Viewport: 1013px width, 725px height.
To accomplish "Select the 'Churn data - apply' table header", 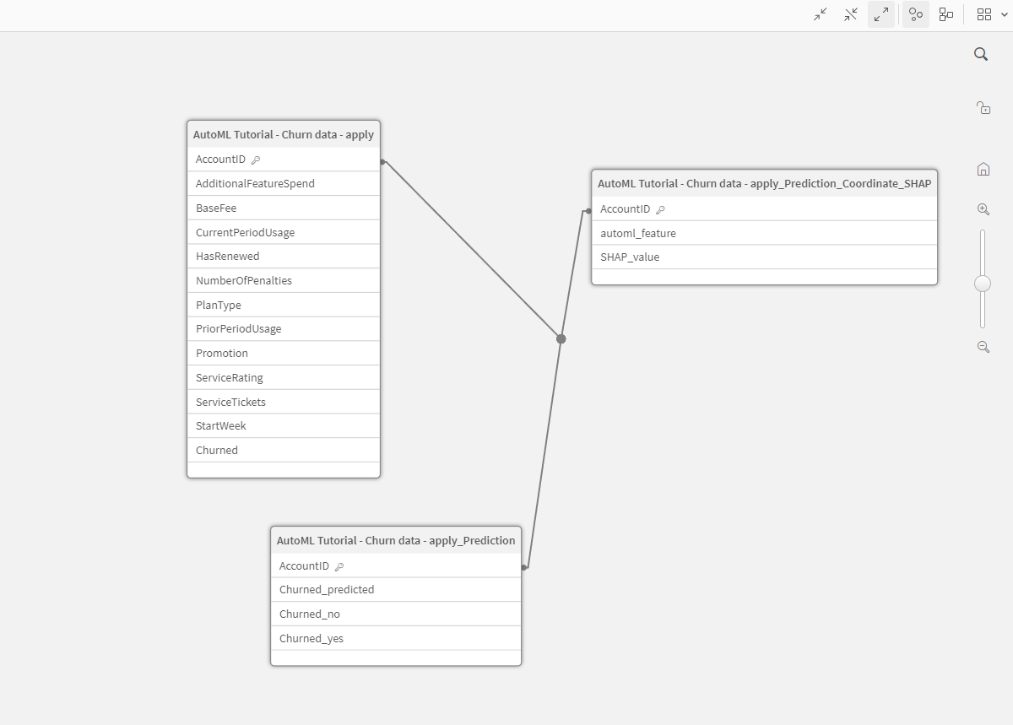I will 284,134.
